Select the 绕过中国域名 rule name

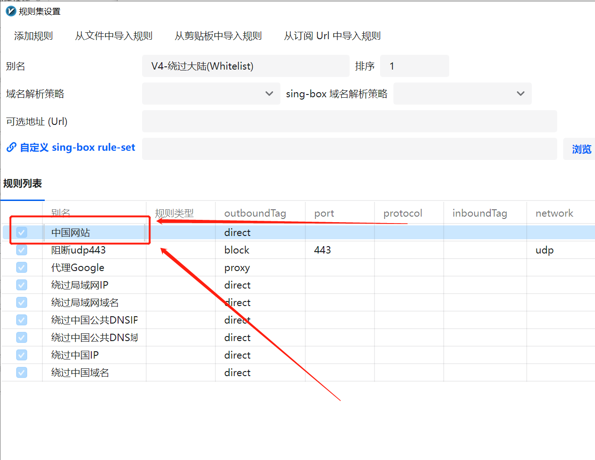pos(80,373)
